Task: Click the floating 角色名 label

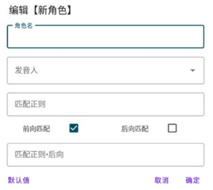Action: click(x=24, y=25)
